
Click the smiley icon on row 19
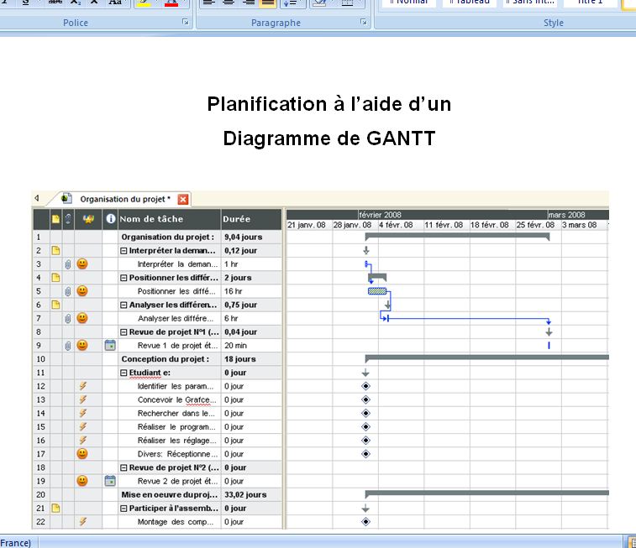[x=82, y=481]
